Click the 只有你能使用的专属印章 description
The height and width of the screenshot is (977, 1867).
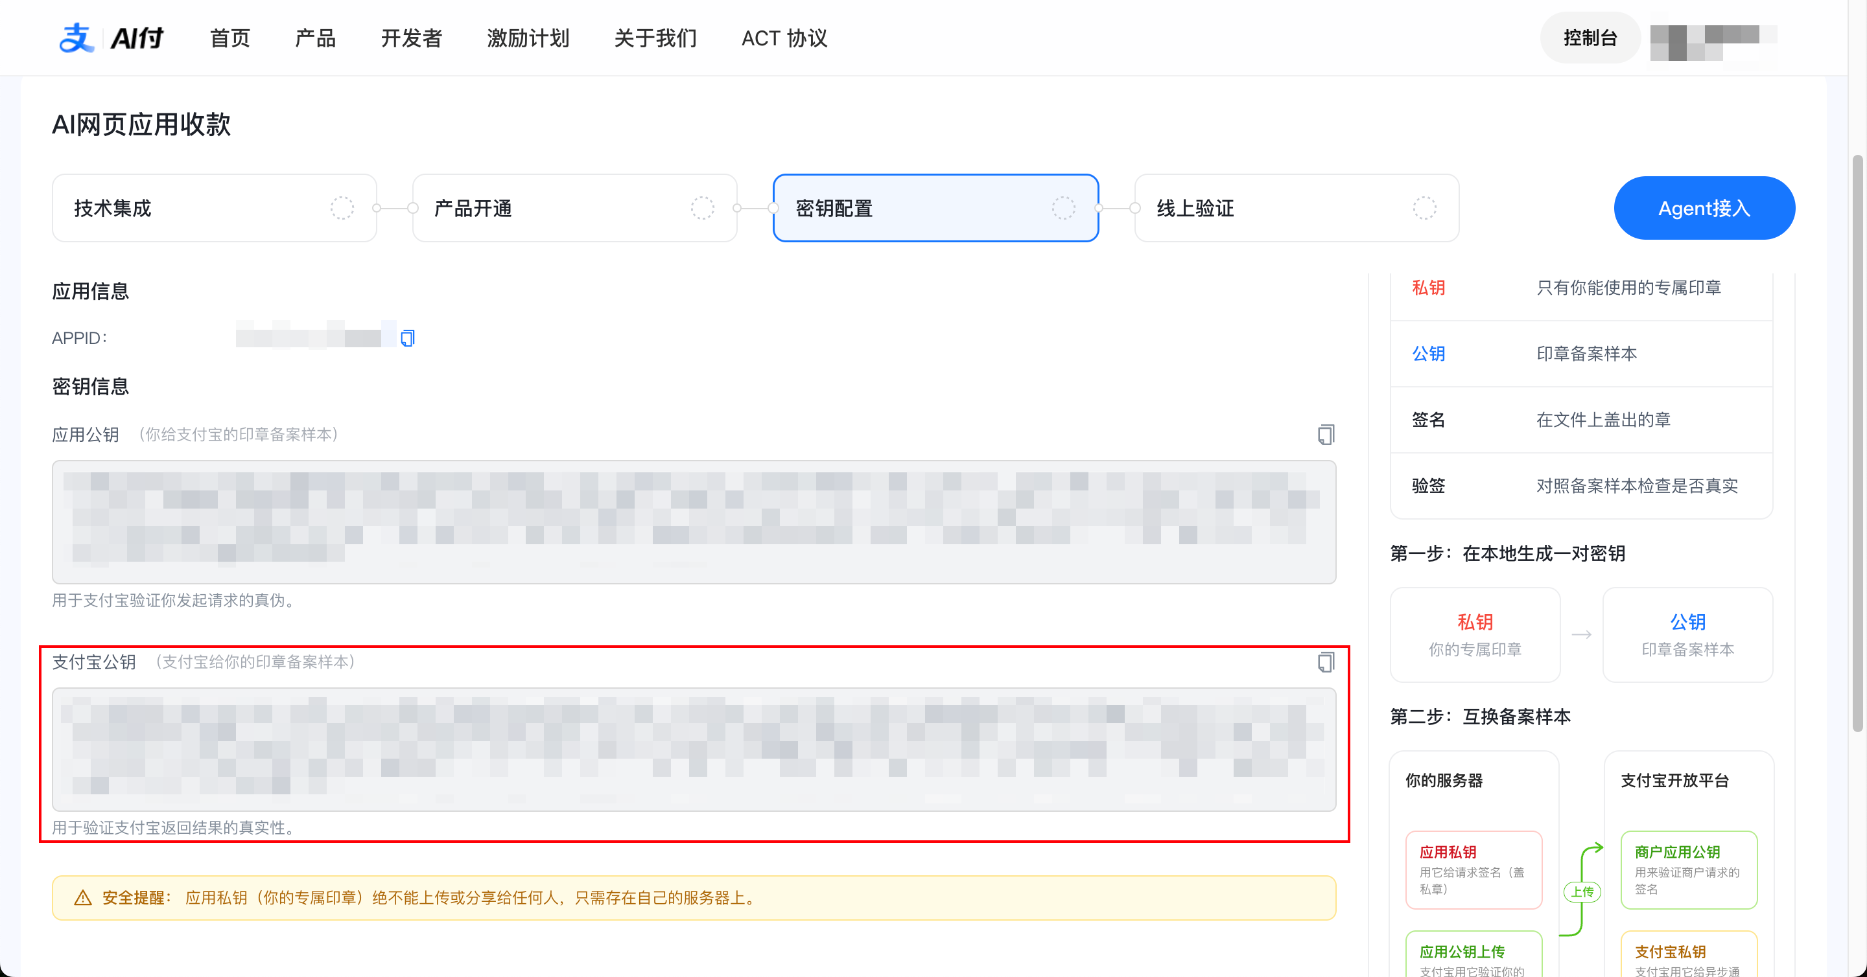tap(1628, 288)
